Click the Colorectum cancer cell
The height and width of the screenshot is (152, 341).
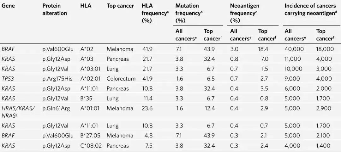121,79
